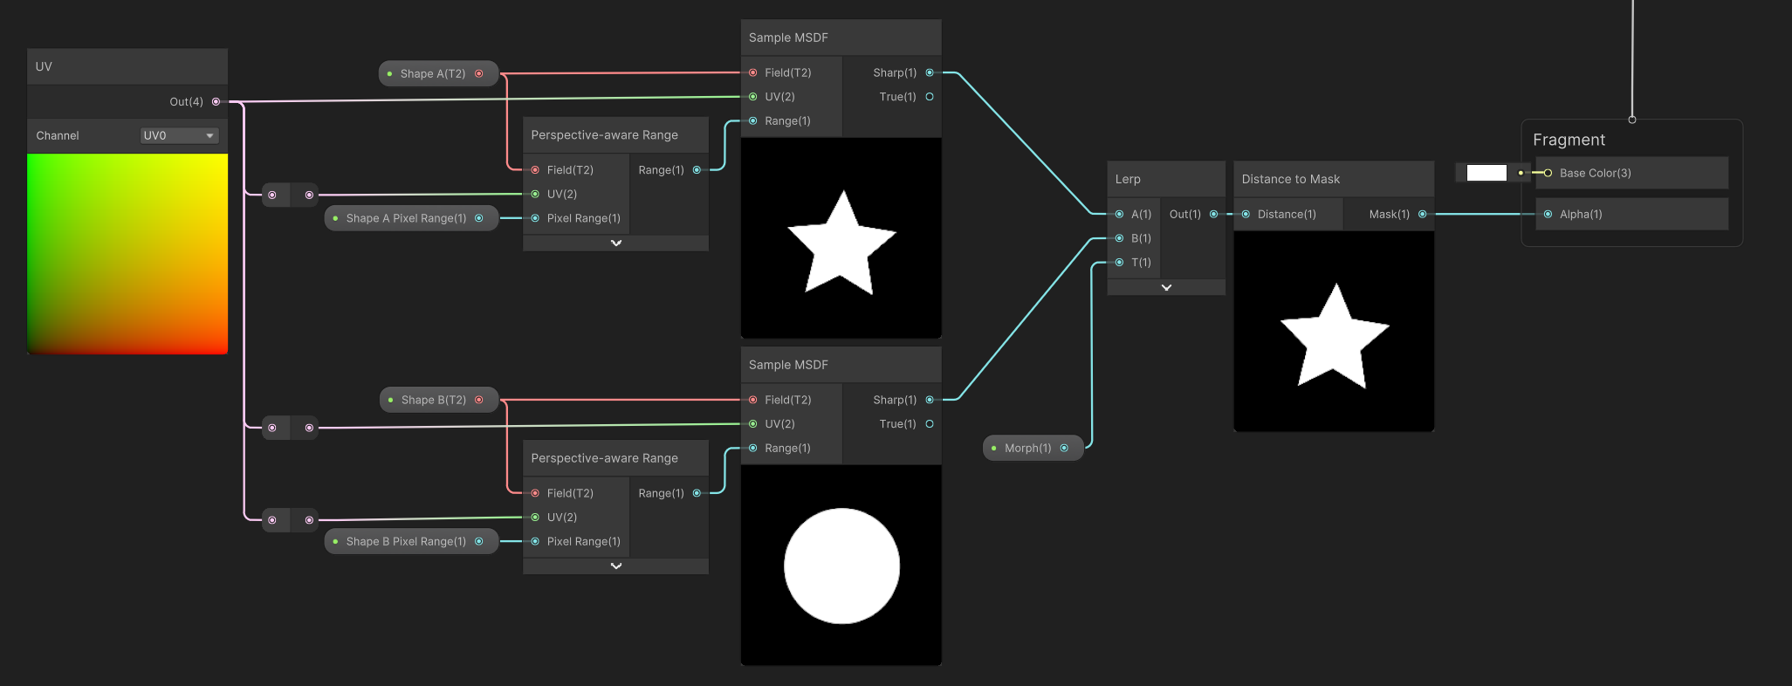Collapse the top Perspective-aware Range node chevron
This screenshot has height=686, width=1792.
pyautogui.click(x=616, y=244)
